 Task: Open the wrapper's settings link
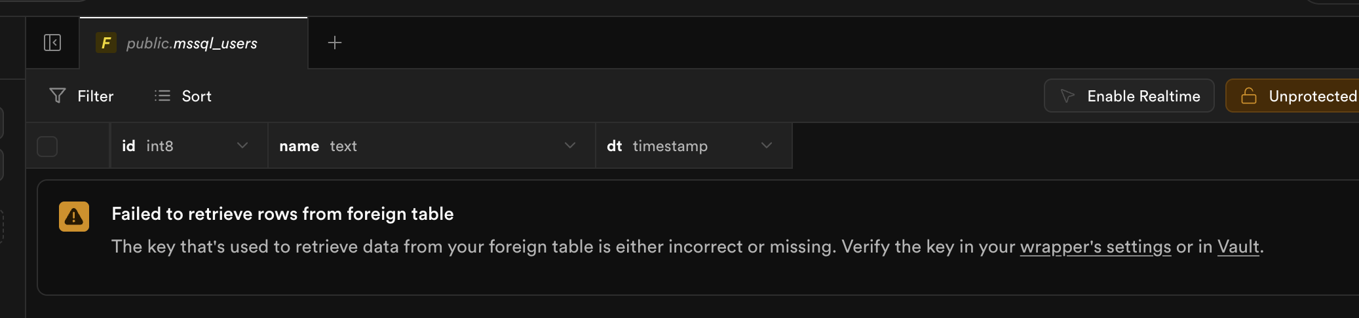click(1095, 247)
